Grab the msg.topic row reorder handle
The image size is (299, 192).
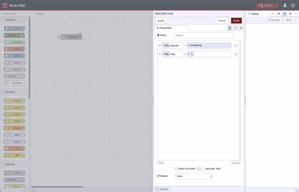click(x=160, y=54)
